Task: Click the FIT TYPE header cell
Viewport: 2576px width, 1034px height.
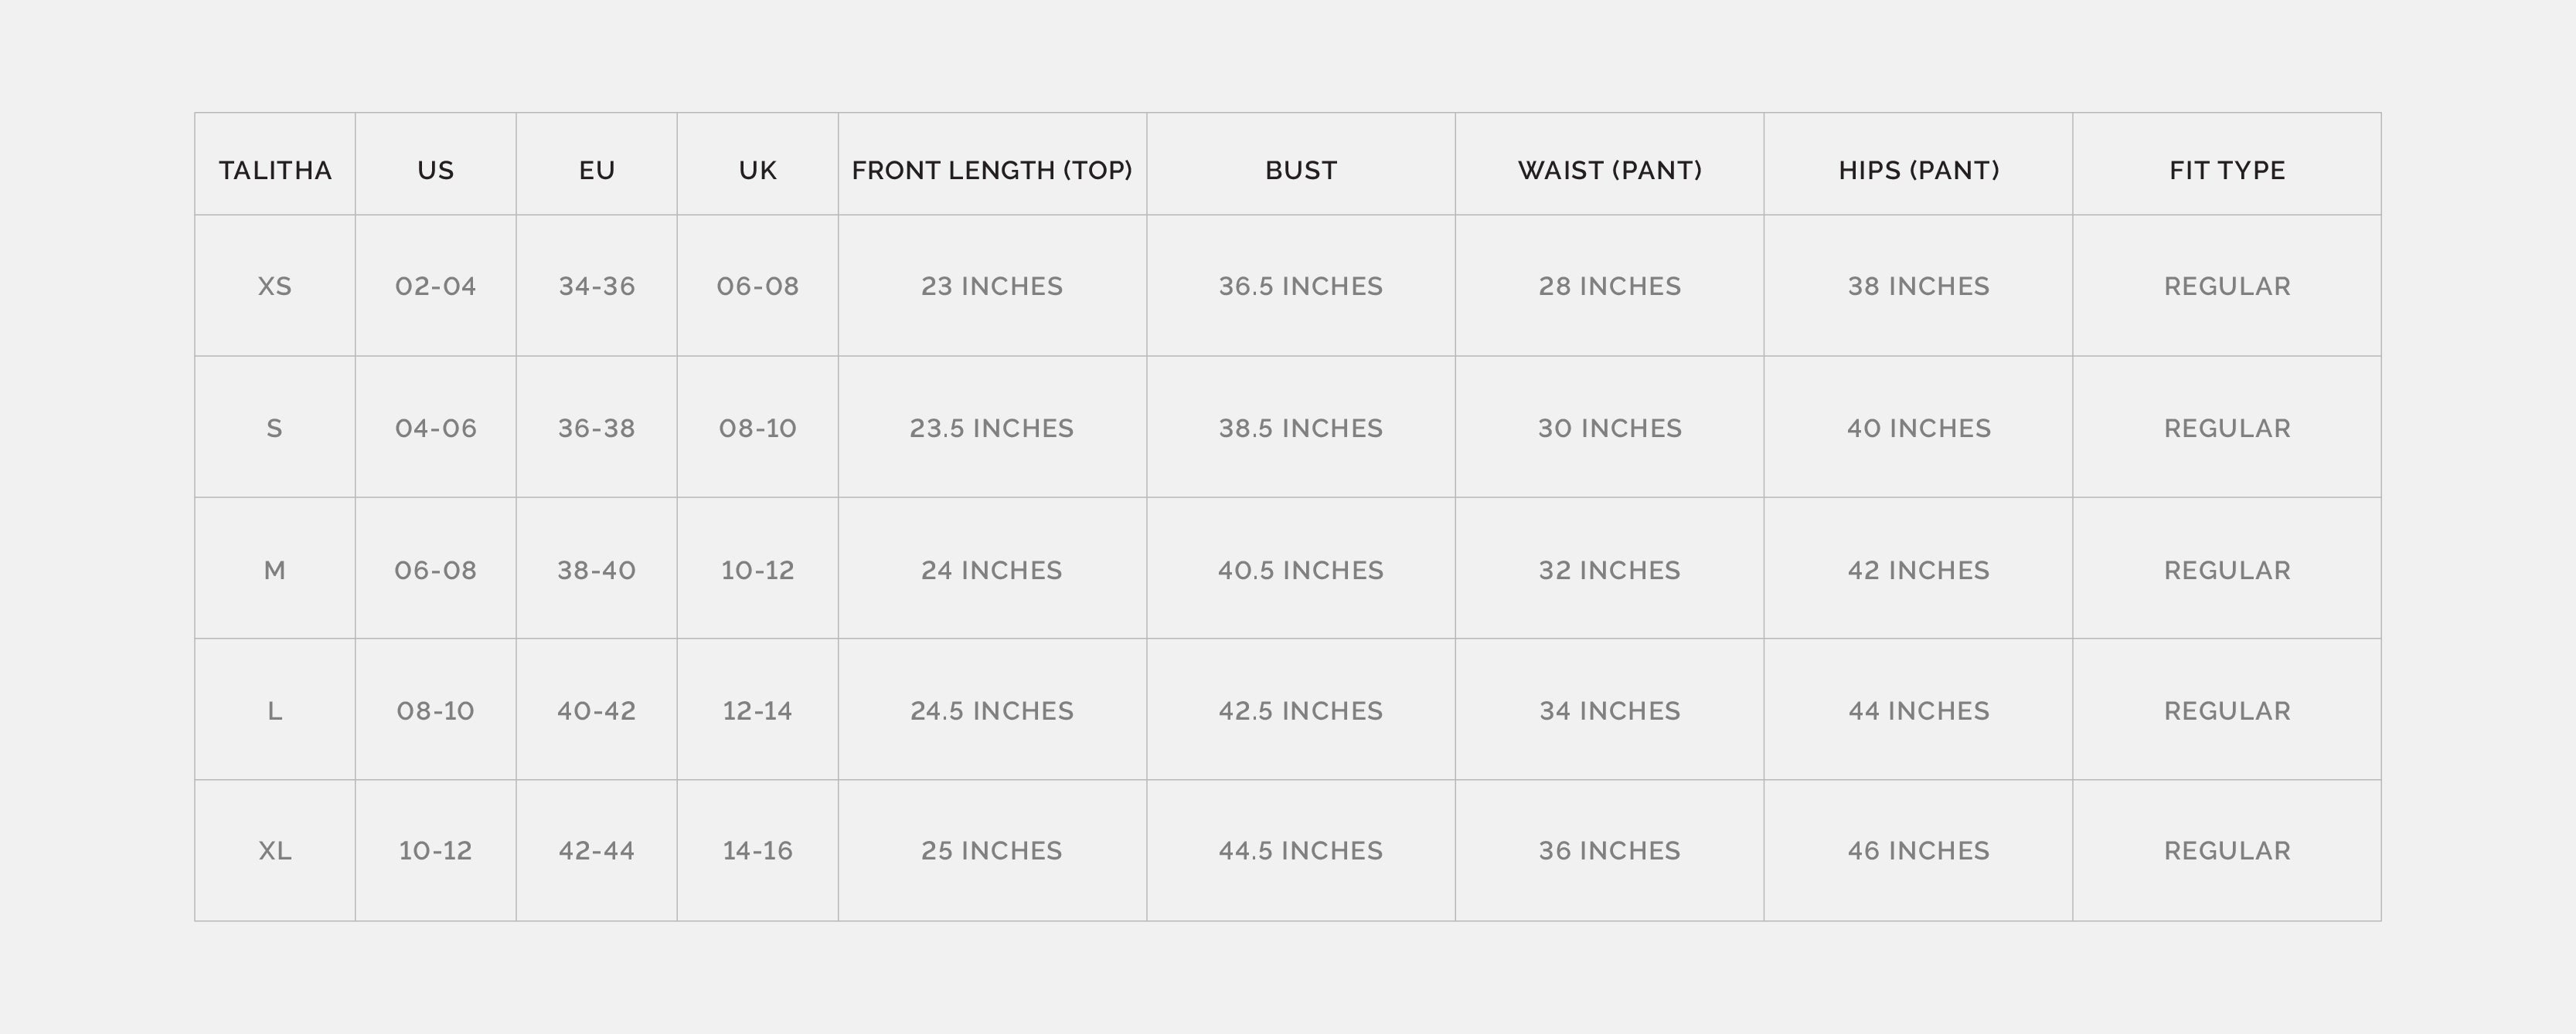Action: click(x=2226, y=171)
